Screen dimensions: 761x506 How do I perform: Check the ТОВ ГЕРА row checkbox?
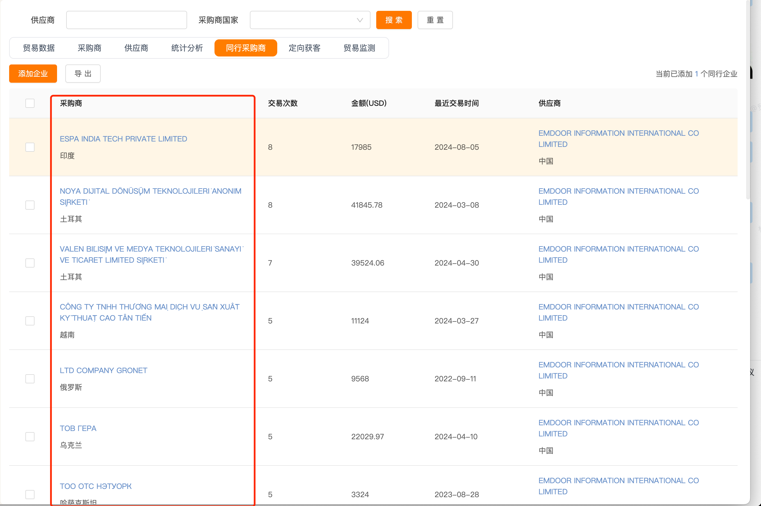point(30,437)
